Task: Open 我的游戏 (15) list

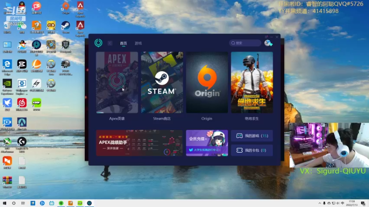Action: (x=252, y=136)
